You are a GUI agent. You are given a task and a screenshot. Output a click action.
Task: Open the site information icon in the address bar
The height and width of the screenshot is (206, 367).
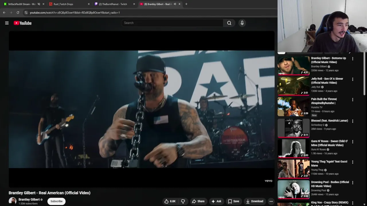(26, 13)
